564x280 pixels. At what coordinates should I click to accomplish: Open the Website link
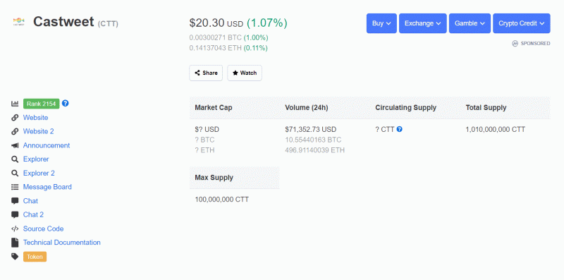(36, 118)
